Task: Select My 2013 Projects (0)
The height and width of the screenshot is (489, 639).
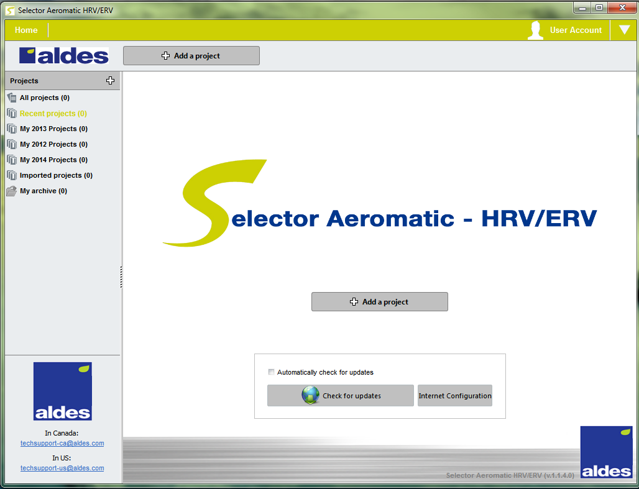Action: tap(54, 129)
